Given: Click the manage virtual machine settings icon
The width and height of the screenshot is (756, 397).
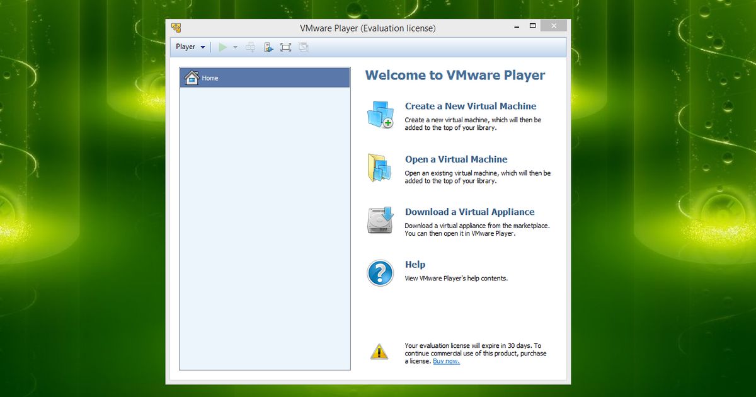Looking at the screenshot, I should (x=268, y=47).
